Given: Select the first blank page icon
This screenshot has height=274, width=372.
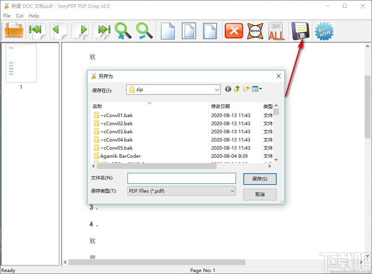Looking at the screenshot, I should click(167, 31).
